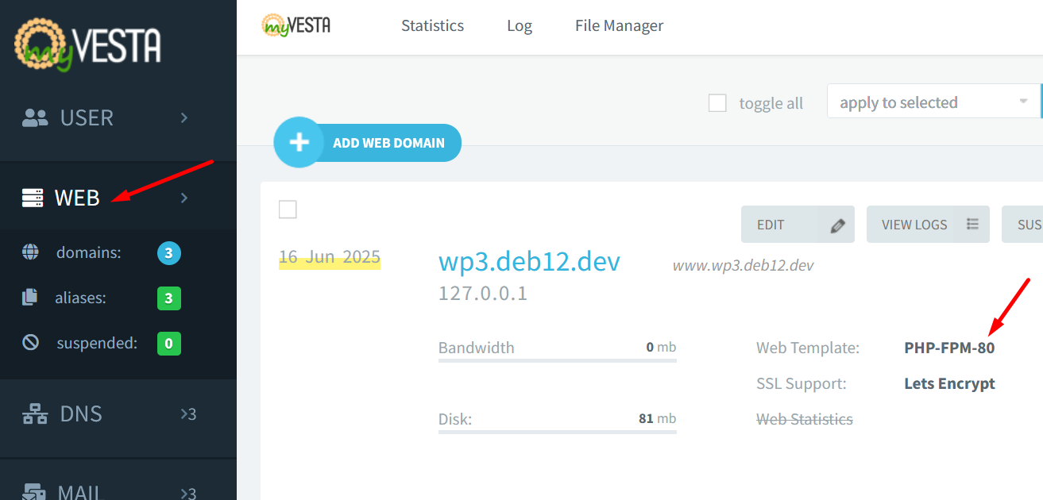
Task: Click the www.wp3.deb12.dev alias text
Action: 743,265
